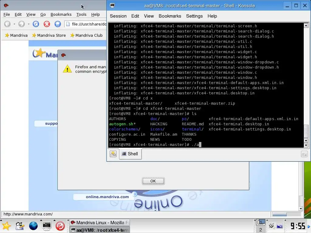Open Mandriva bookmark in toolbar

pos(16,35)
